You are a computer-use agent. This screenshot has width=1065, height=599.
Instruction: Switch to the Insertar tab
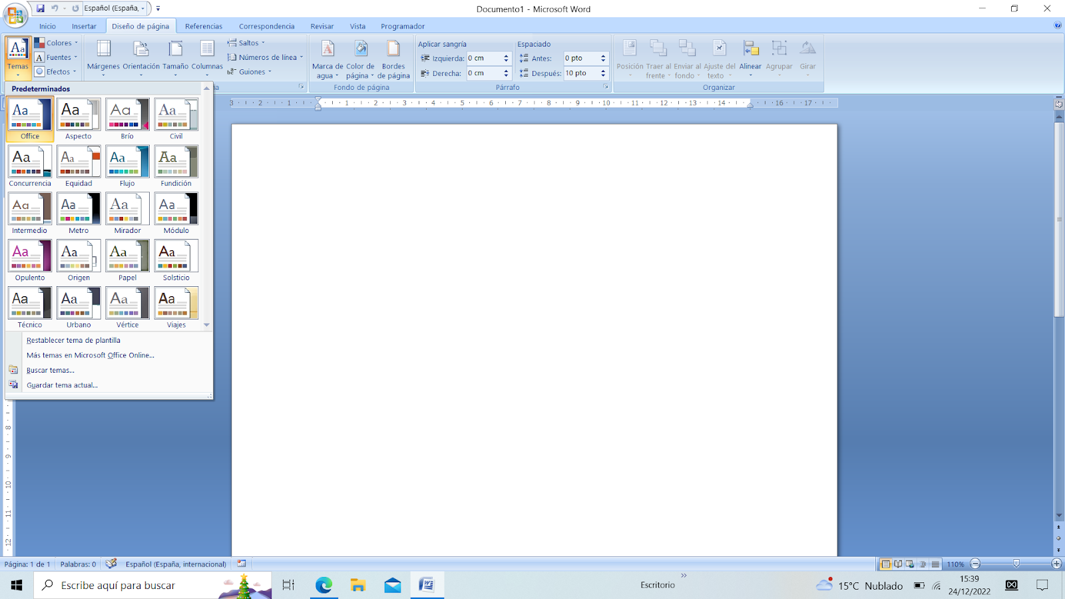[x=84, y=27]
